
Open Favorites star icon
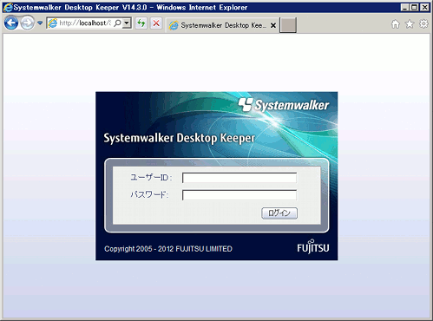point(410,24)
